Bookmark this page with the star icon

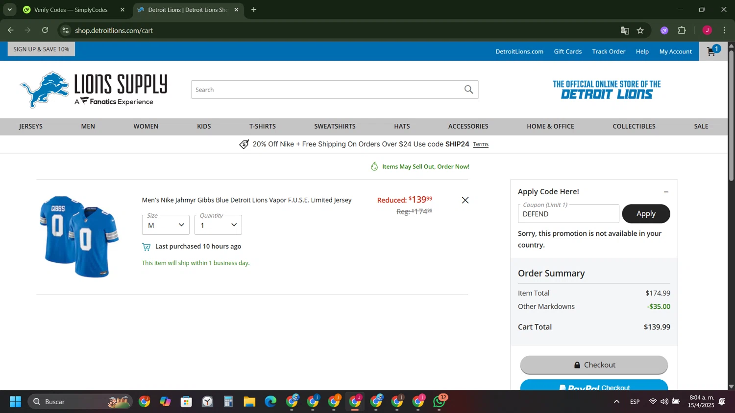[640, 30]
